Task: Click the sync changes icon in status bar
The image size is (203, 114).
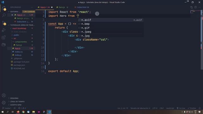Action: (x=15, y=108)
